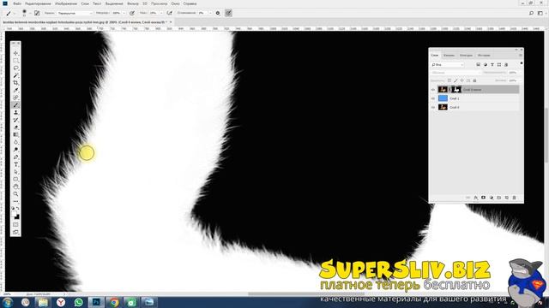The image size is (549, 308).
Task: Open layers panel options menu
Action: click(x=521, y=55)
